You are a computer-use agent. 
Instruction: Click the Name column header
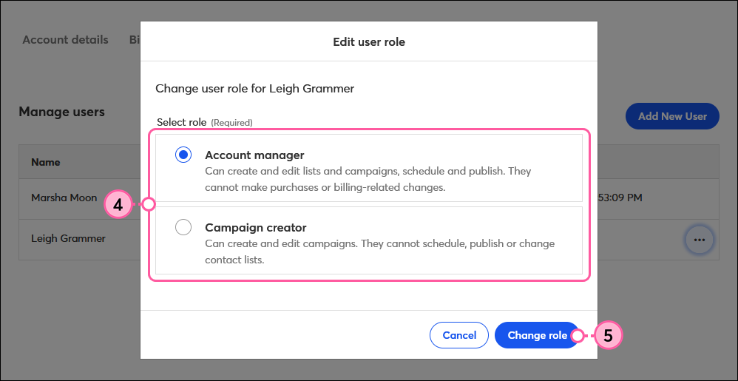coord(46,162)
